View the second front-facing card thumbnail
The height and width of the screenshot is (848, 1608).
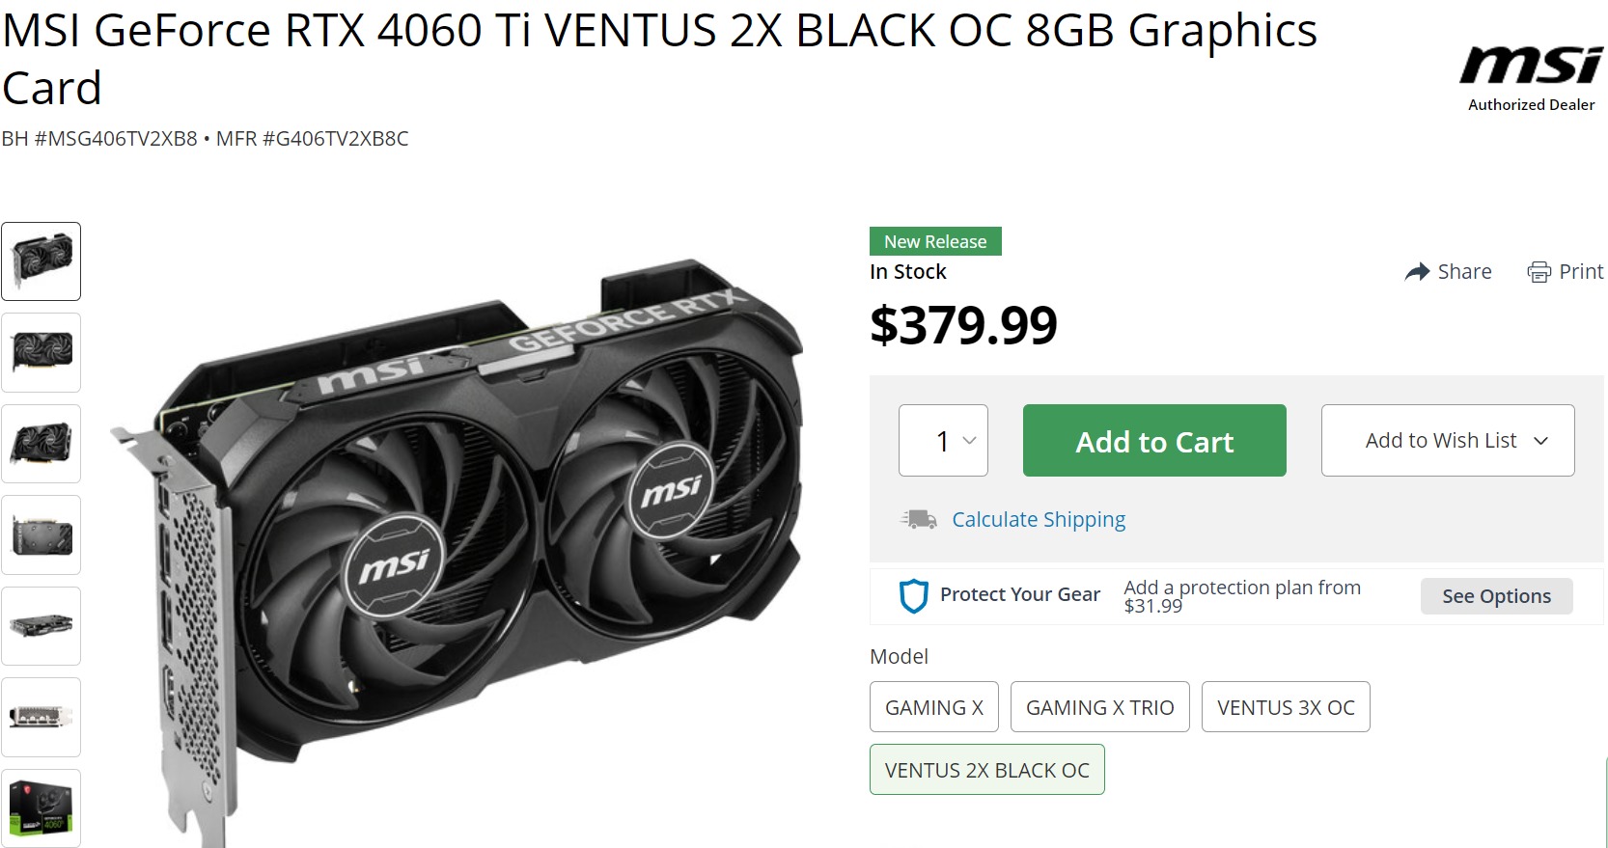(x=41, y=352)
